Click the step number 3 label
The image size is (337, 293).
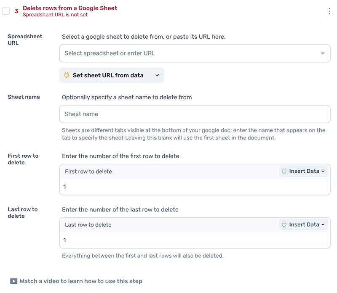point(17,11)
